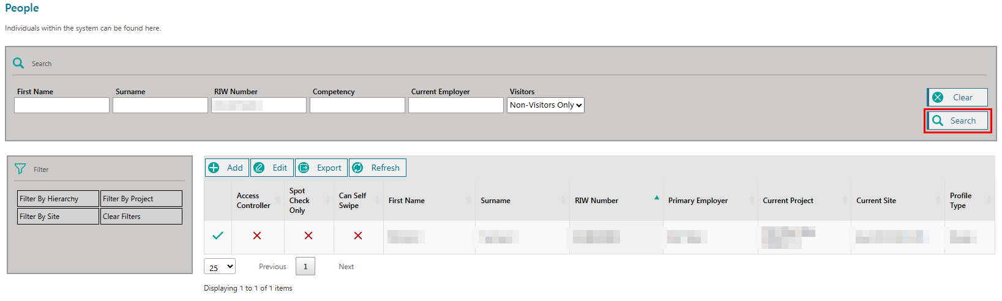
Task: Click the First Name search field
Action: (62, 105)
